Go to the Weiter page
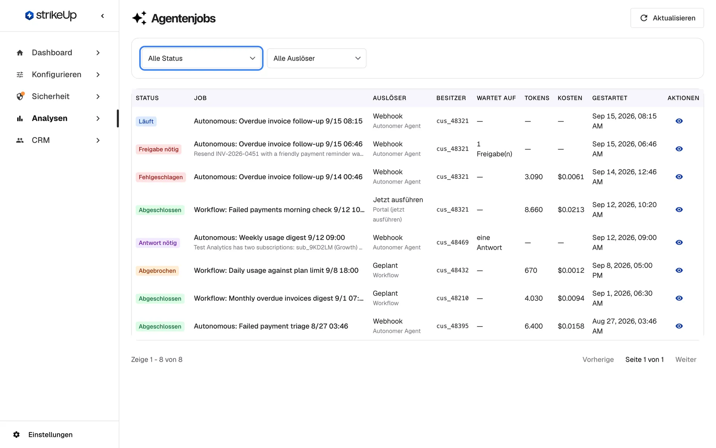This screenshot has height=448, width=716. click(686, 360)
